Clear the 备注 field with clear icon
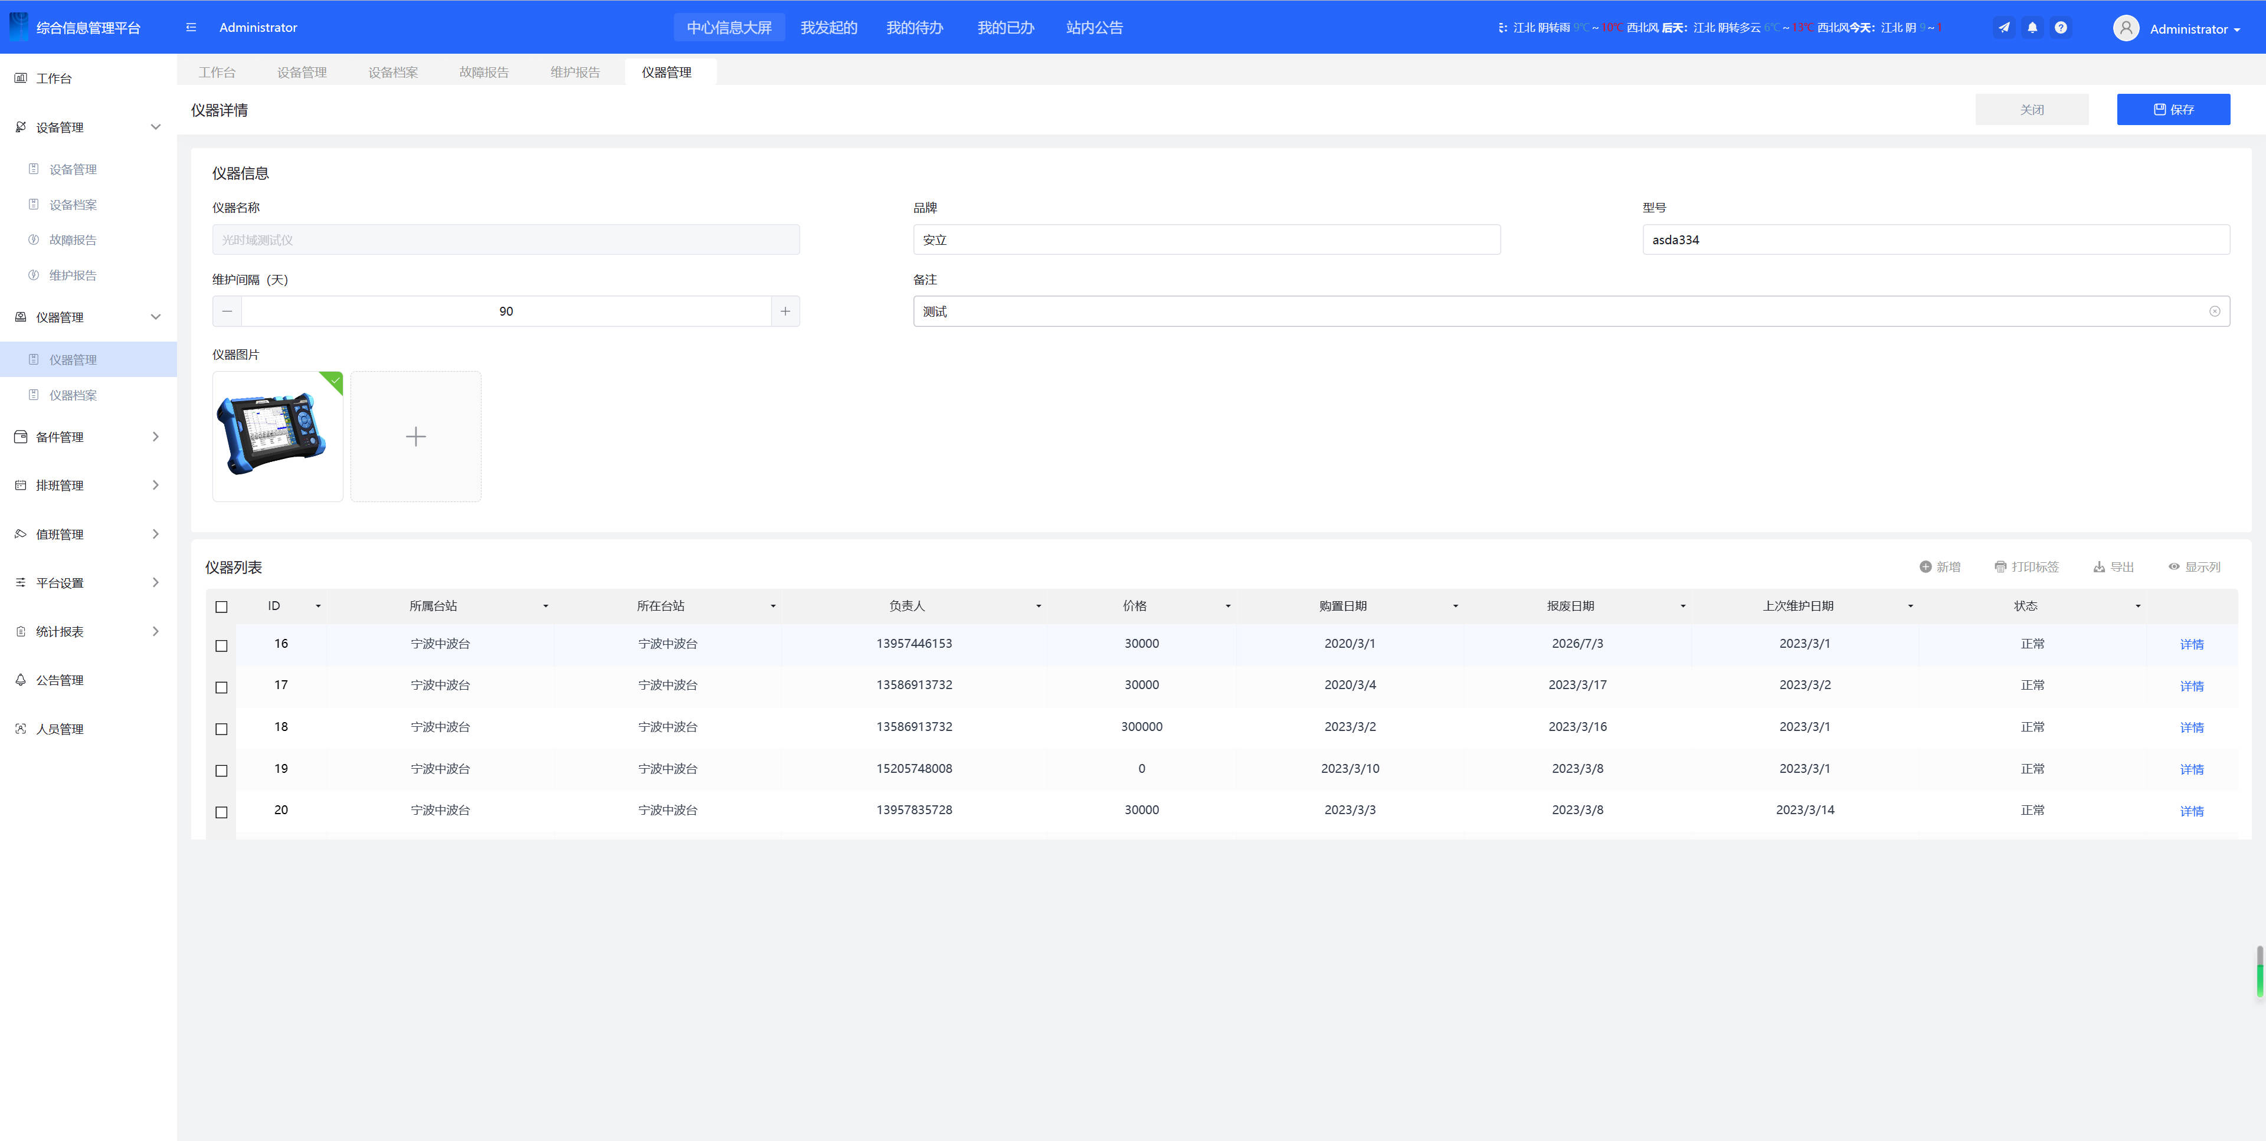The width and height of the screenshot is (2266, 1141). click(2214, 312)
